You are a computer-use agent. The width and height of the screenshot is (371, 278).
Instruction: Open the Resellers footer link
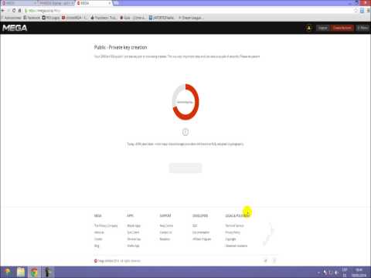pyautogui.click(x=165, y=239)
